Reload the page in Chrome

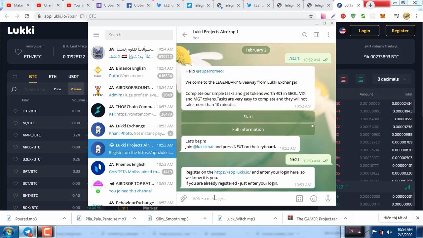[27, 16]
